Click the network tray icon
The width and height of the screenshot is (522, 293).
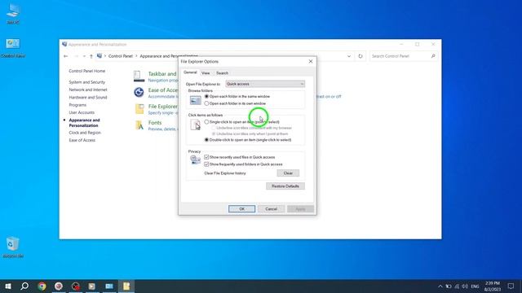pyautogui.click(x=457, y=286)
